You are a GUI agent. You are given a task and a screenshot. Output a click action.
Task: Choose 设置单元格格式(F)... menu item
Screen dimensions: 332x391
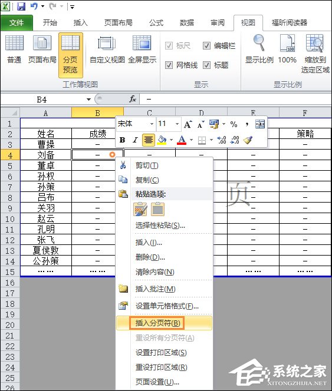(164, 306)
